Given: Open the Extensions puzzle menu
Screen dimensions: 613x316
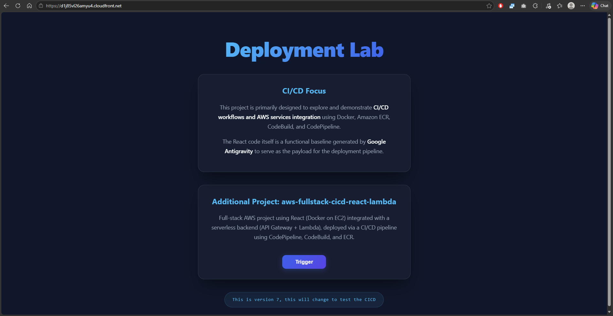Looking at the screenshot, I should click(535, 6).
